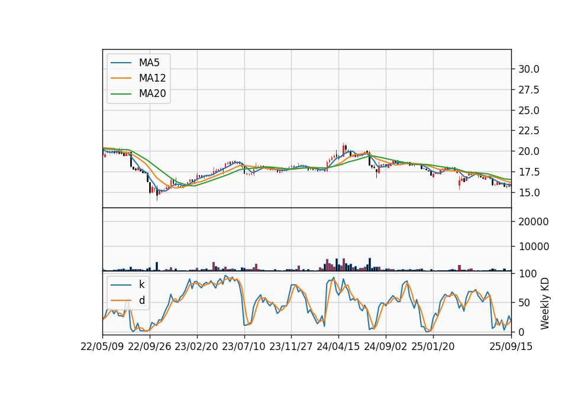Click the orange MA12 legend line sample

[x=121, y=78]
